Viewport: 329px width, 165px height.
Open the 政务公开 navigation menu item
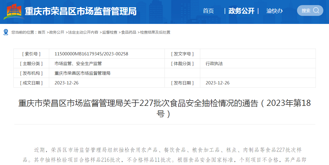pyautogui.click(x=241, y=11)
